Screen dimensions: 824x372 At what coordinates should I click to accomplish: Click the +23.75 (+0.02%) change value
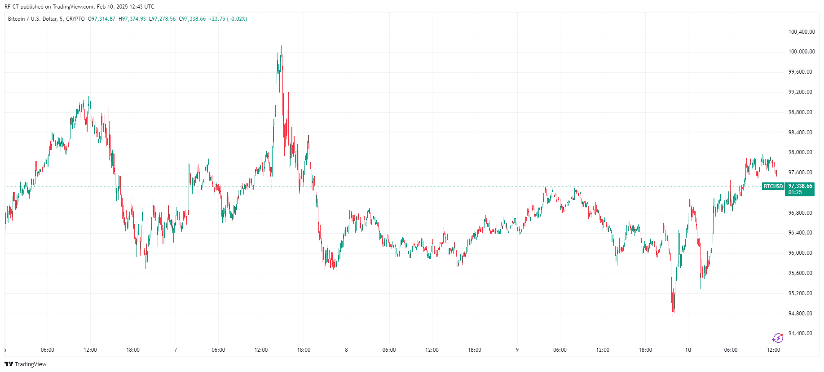pos(228,19)
